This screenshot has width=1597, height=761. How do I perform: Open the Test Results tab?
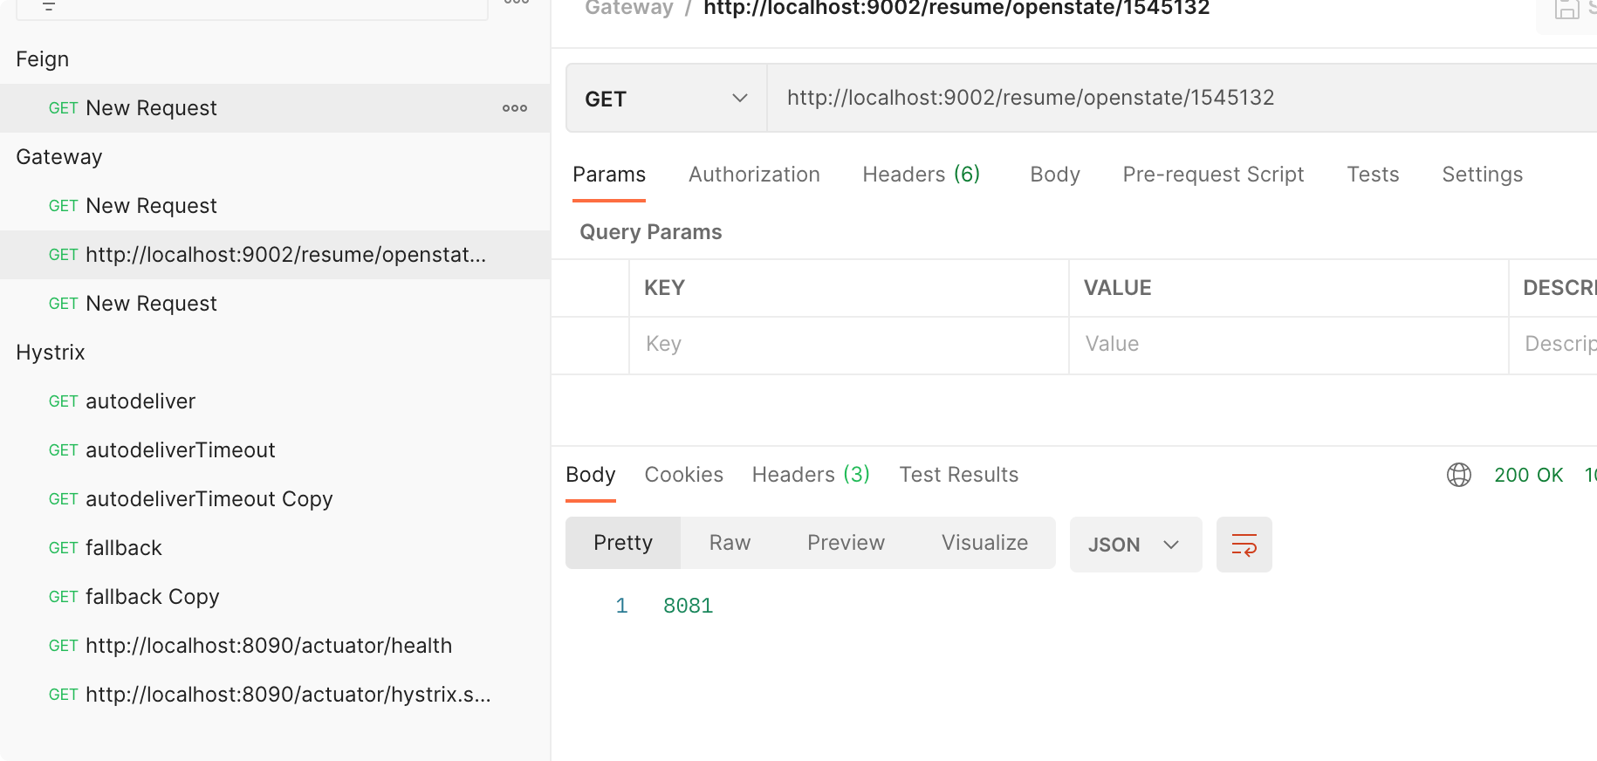[x=958, y=475]
